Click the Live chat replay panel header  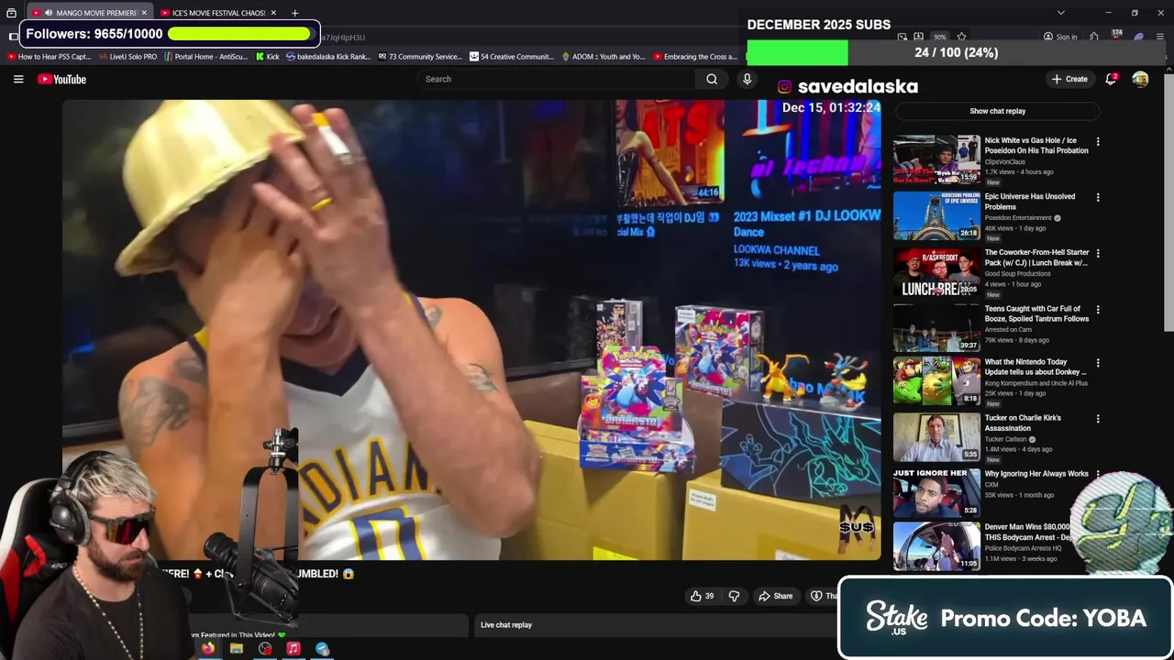click(x=656, y=625)
